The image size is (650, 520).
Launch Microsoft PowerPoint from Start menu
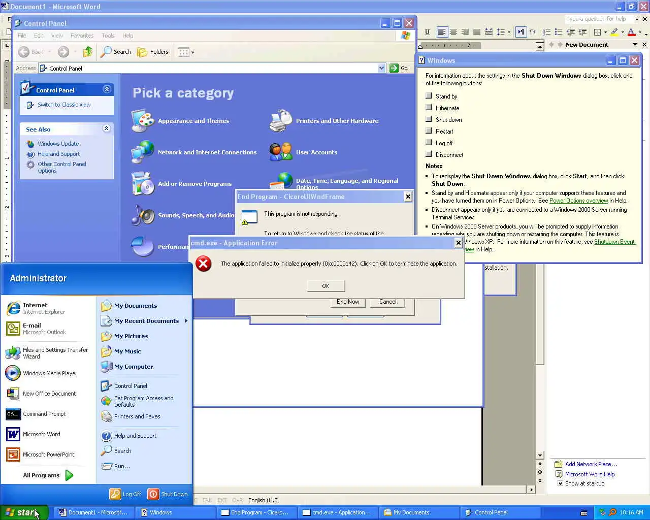[40, 454]
